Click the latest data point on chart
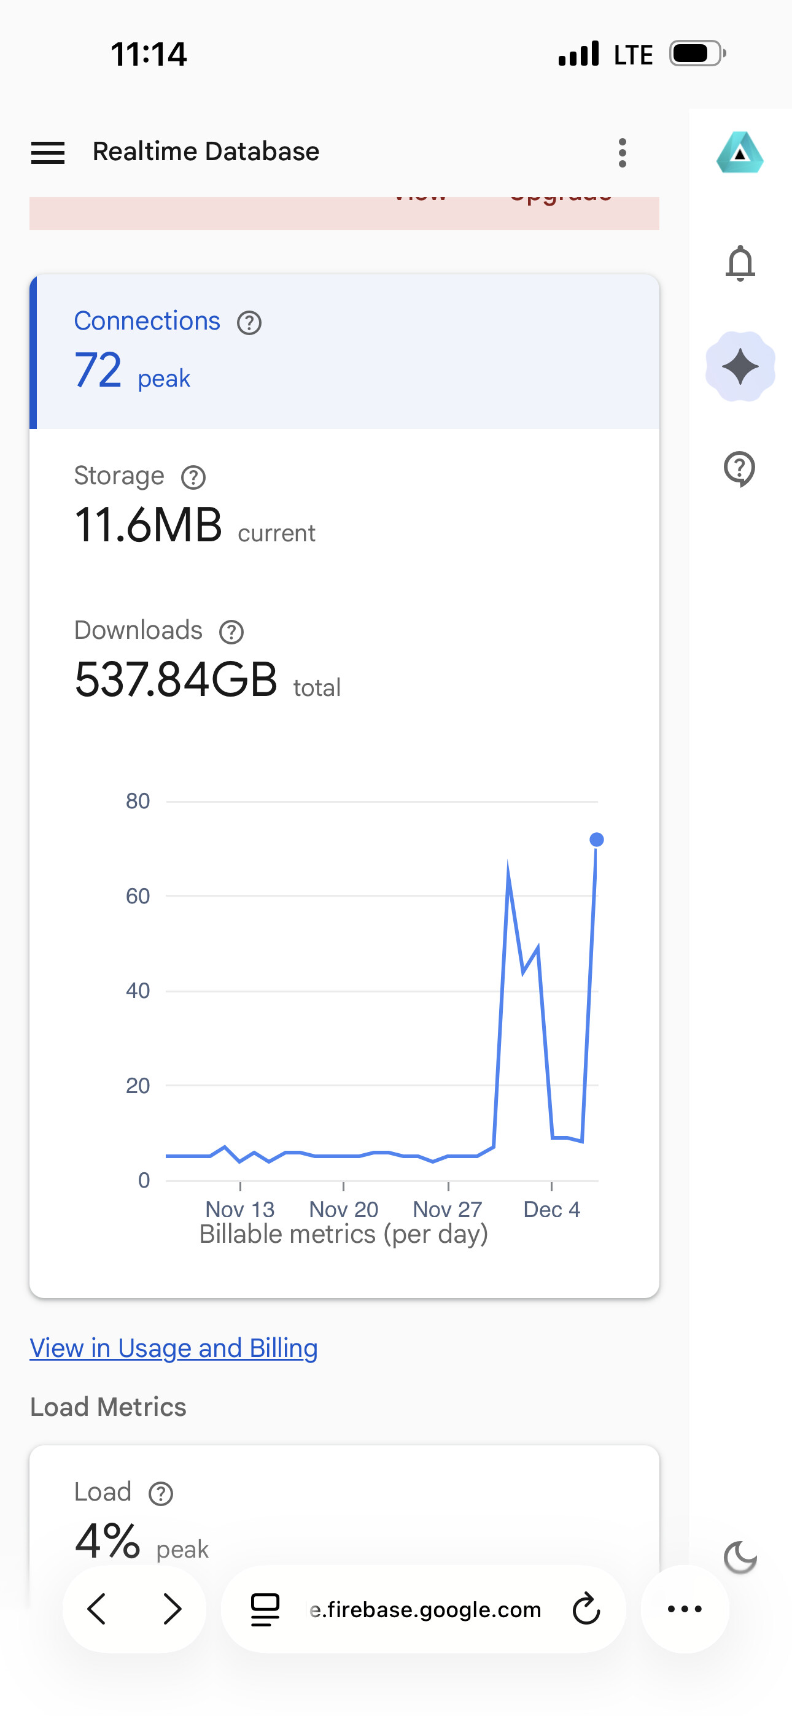The image size is (792, 1716). point(597,840)
